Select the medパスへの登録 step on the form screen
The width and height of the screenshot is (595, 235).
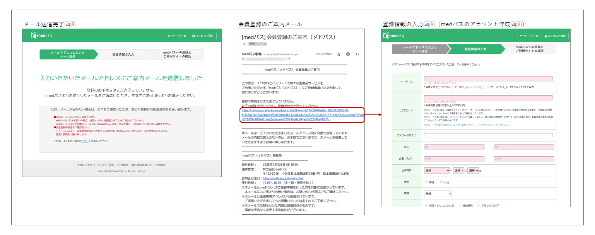tap(529, 49)
